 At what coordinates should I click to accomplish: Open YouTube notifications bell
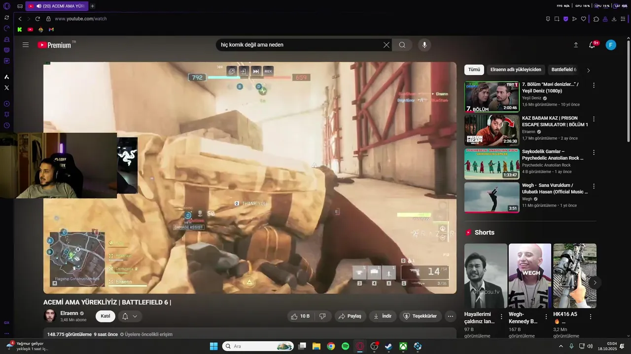[x=593, y=45]
